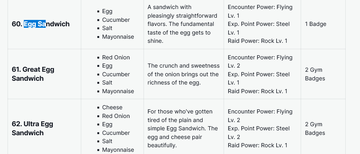This screenshot has width=360, height=154.
Task: Click "Mayonnaise" in the Egg Sandwich ingredients
Action: (118, 37)
